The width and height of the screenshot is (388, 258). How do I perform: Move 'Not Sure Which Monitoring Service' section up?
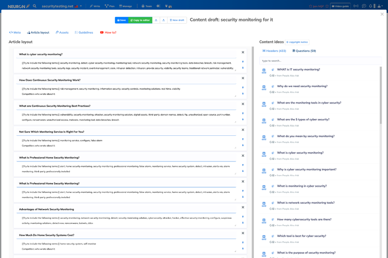(x=243, y=139)
